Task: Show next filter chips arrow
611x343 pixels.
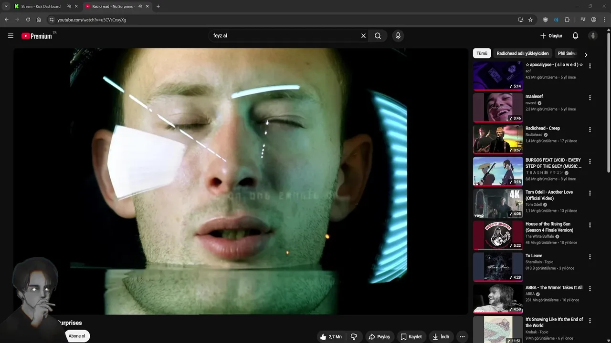Action: (x=586, y=54)
